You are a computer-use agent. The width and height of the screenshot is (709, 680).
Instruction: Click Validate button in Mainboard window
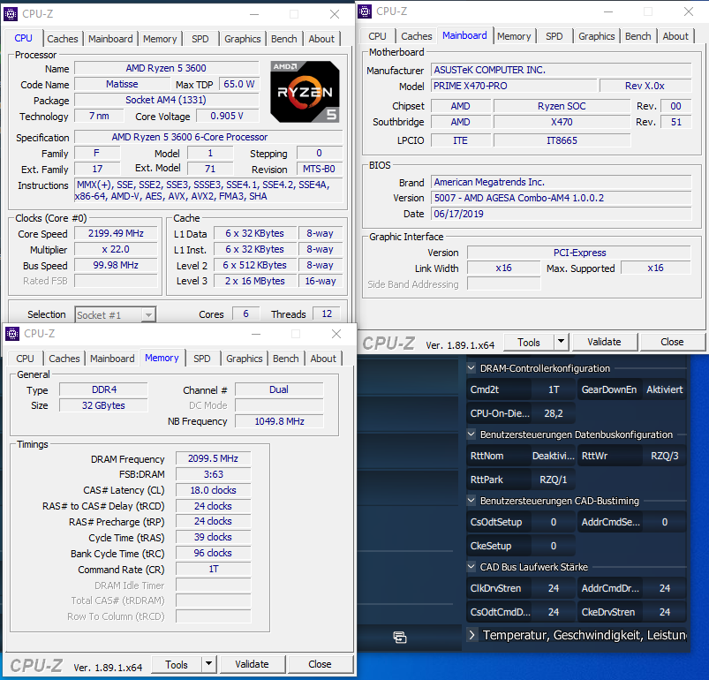(604, 342)
